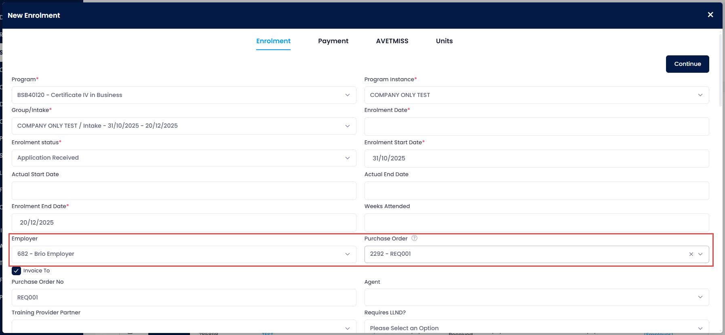Viewport: 725px width, 335px height.
Task: Go to the Units tab
Action: pyautogui.click(x=444, y=41)
